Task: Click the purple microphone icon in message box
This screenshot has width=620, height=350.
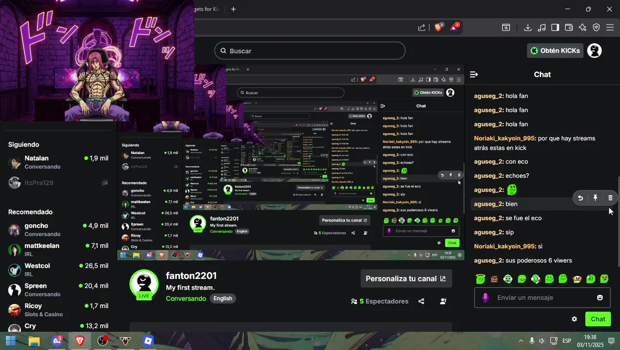Action: 485,297
